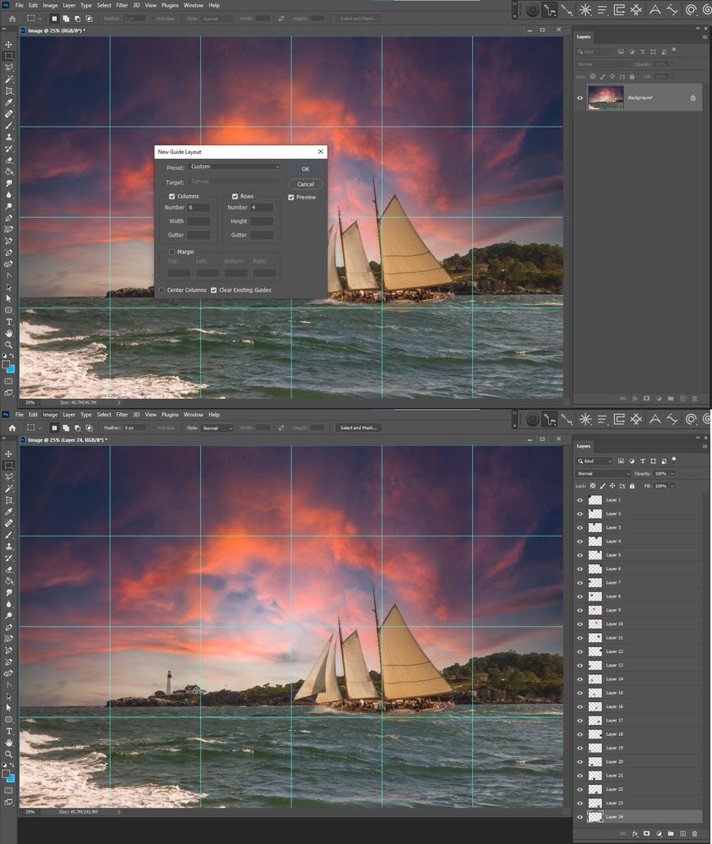Select the Dodge tool in the upper window
Image resolution: width=712 pixels, height=844 pixels.
[x=8, y=206]
